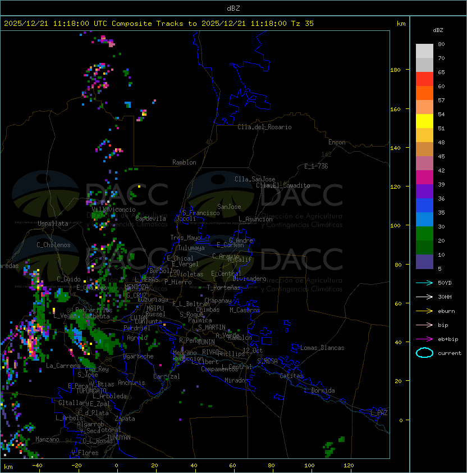
Task: Pick the magenta 42 dBZ legend swatch
Action: [x=424, y=178]
